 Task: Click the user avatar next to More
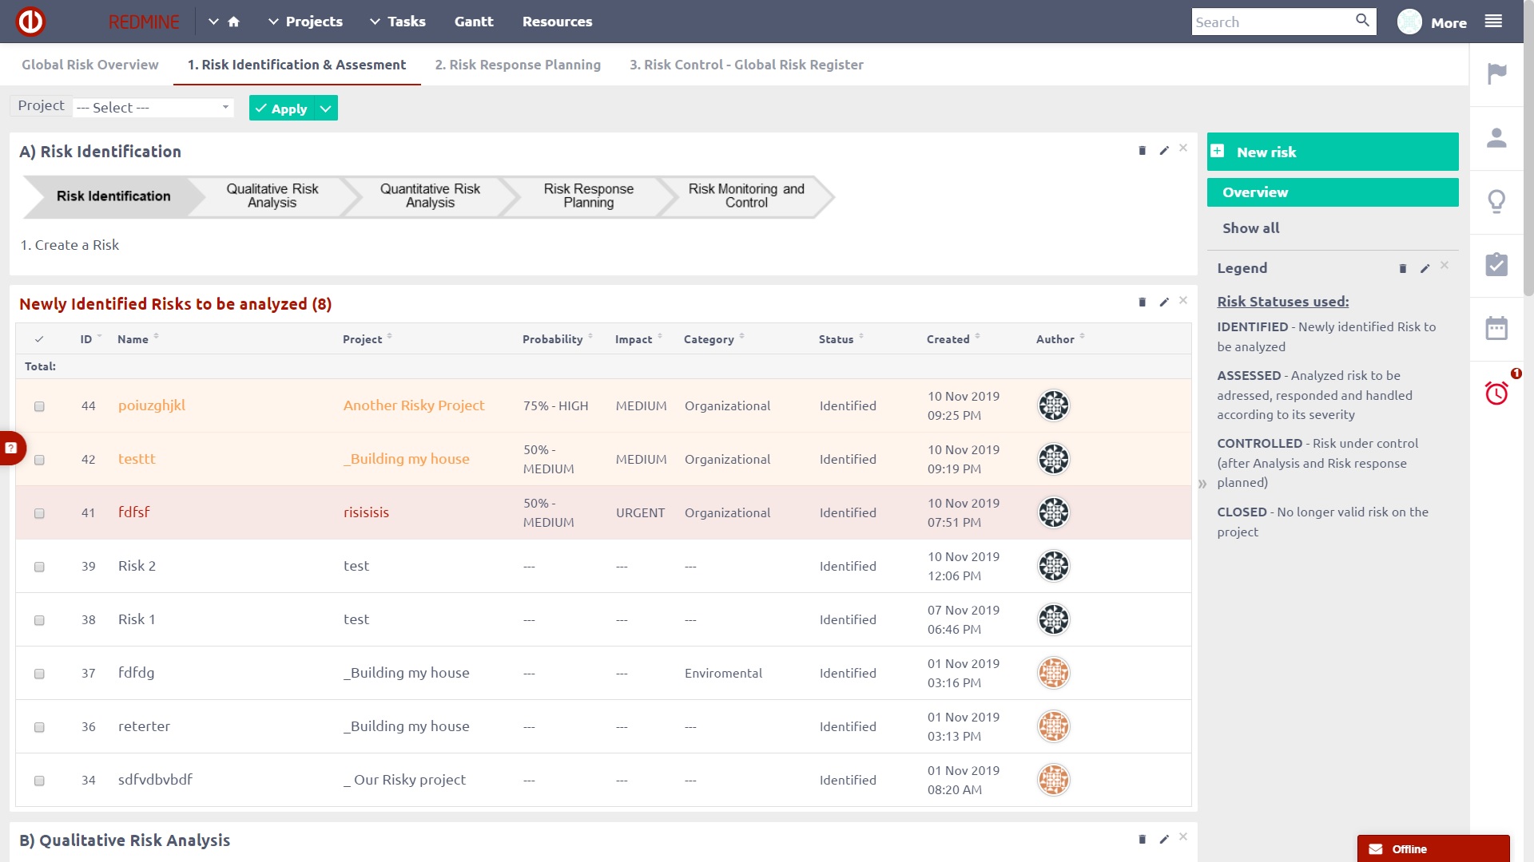[1409, 22]
